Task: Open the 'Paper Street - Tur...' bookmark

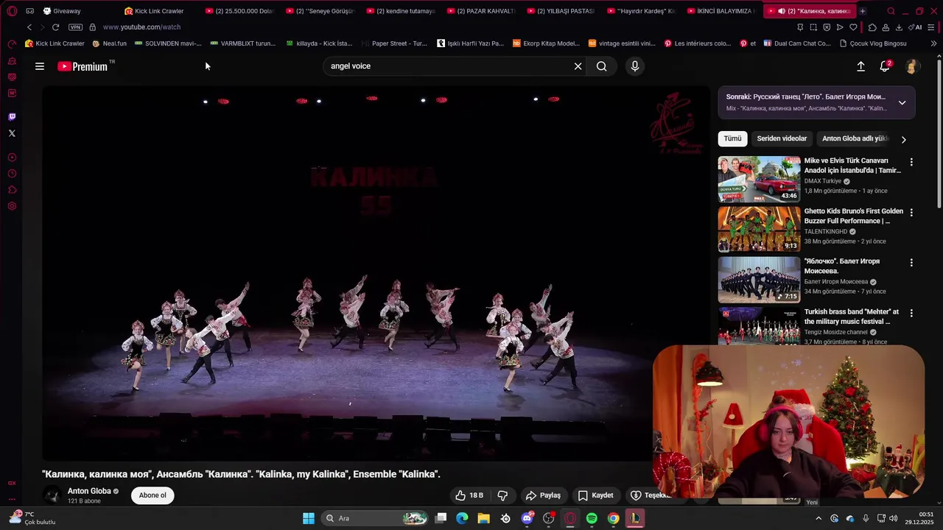Action: click(394, 43)
